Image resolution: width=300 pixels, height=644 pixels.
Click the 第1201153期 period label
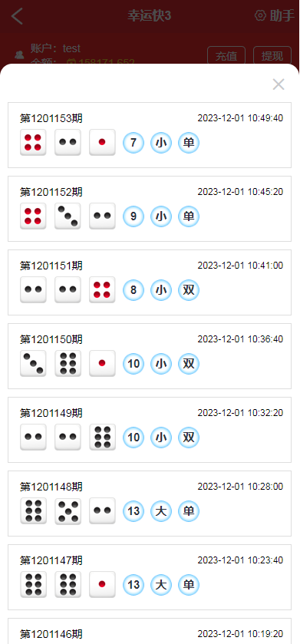click(x=51, y=118)
